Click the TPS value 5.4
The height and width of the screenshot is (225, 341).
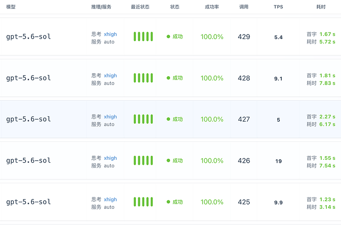coord(278,37)
